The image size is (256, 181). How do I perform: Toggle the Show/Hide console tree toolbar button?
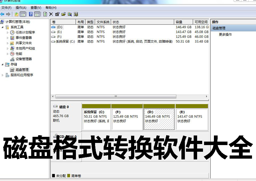pos(23,14)
